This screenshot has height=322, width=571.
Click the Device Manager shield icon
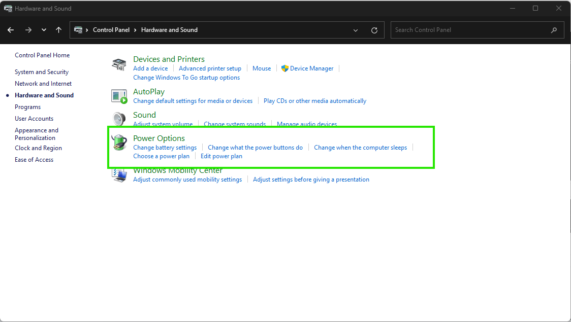point(285,68)
